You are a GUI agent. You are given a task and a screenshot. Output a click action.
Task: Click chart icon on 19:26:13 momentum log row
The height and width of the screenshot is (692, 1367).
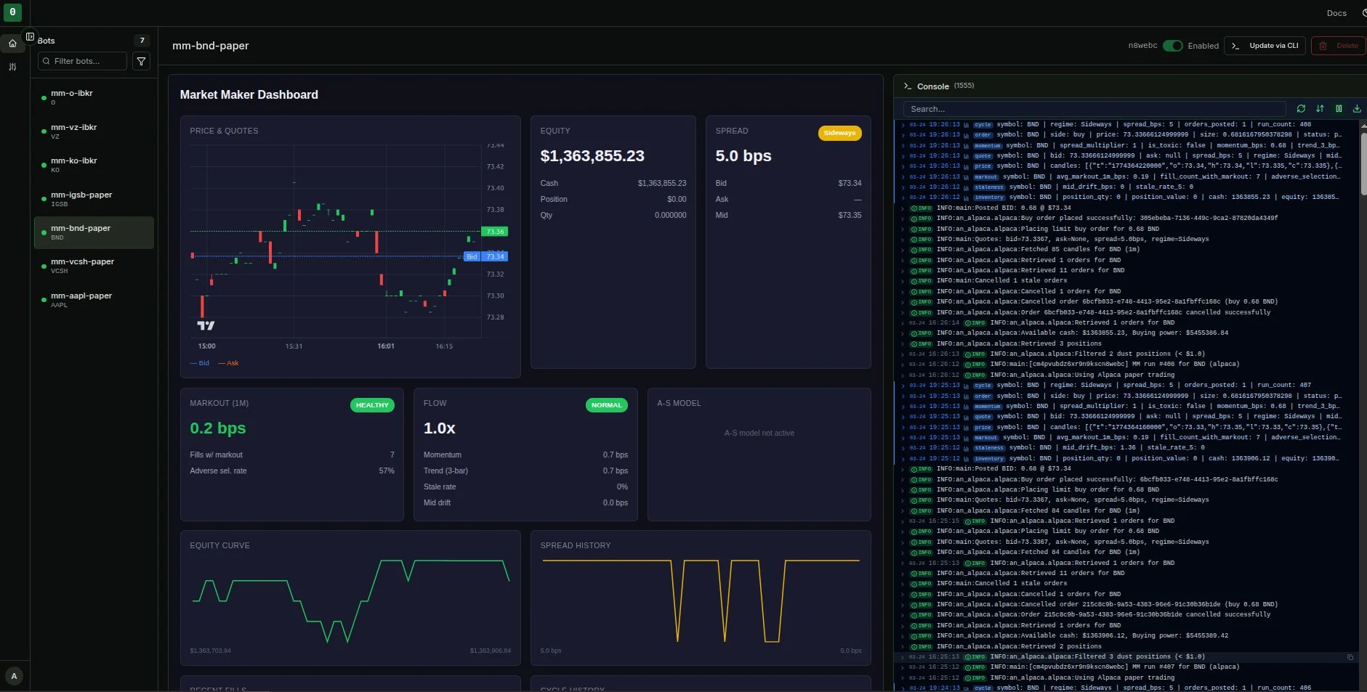[967, 145]
